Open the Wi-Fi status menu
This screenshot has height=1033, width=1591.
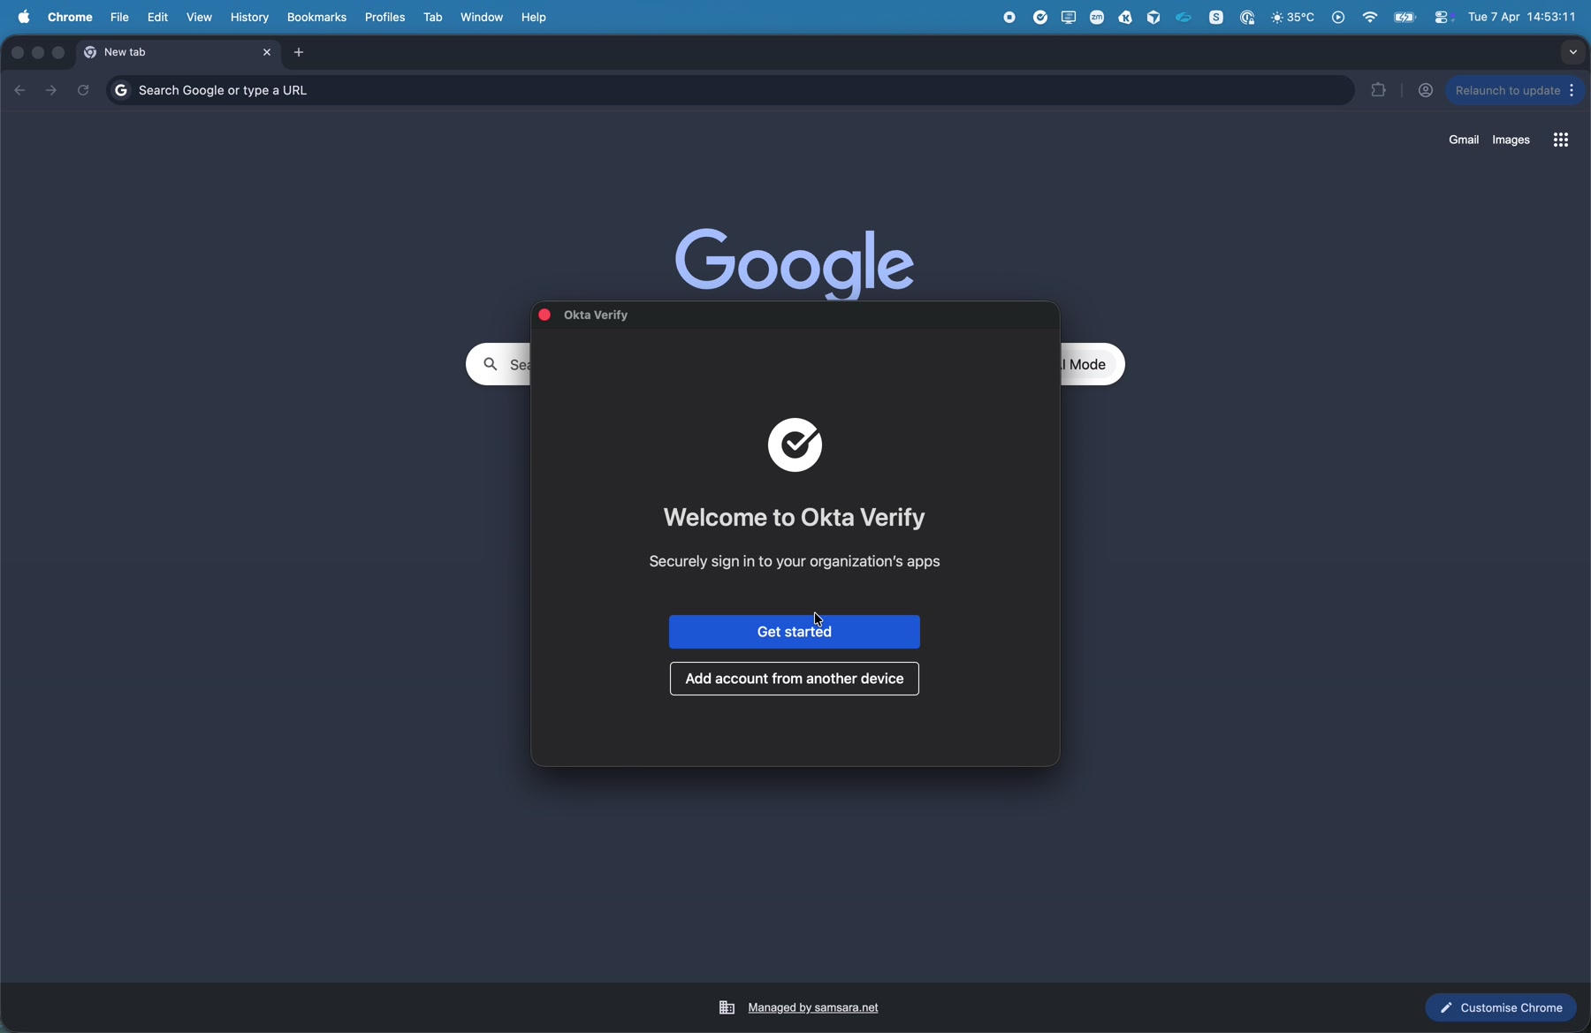click(1369, 17)
